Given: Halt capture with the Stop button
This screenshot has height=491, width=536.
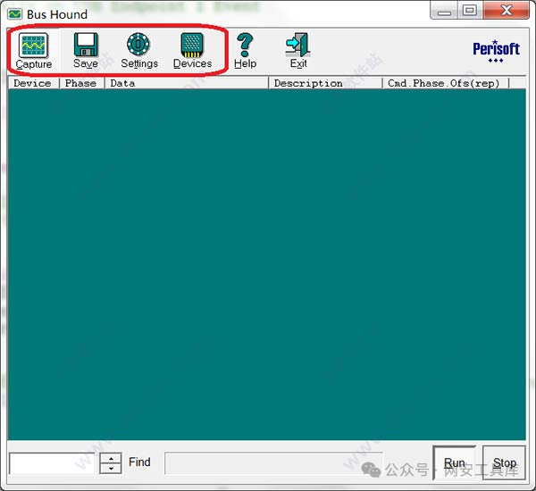Looking at the screenshot, I should click(505, 463).
